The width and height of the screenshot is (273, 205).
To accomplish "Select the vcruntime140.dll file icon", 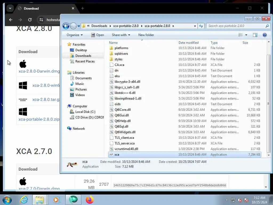I will tap(111, 149).
